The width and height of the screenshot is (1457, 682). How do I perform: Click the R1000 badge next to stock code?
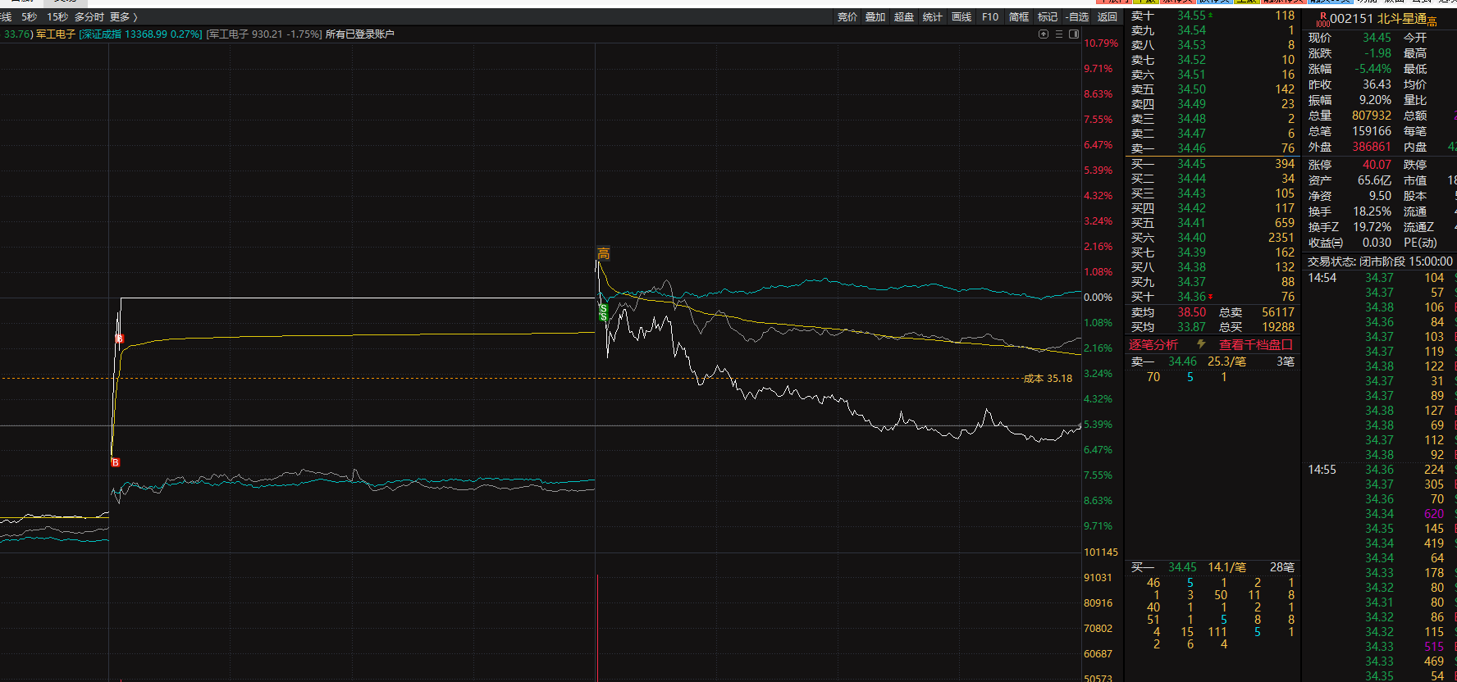(1322, 20)
